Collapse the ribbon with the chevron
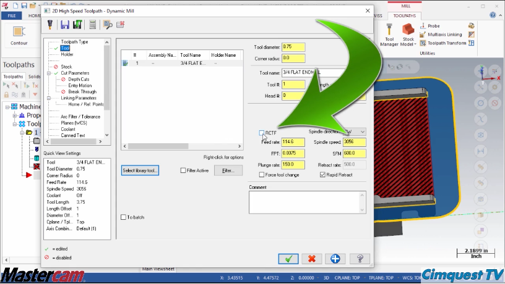505x284 pixels. (x=501, y=15)
